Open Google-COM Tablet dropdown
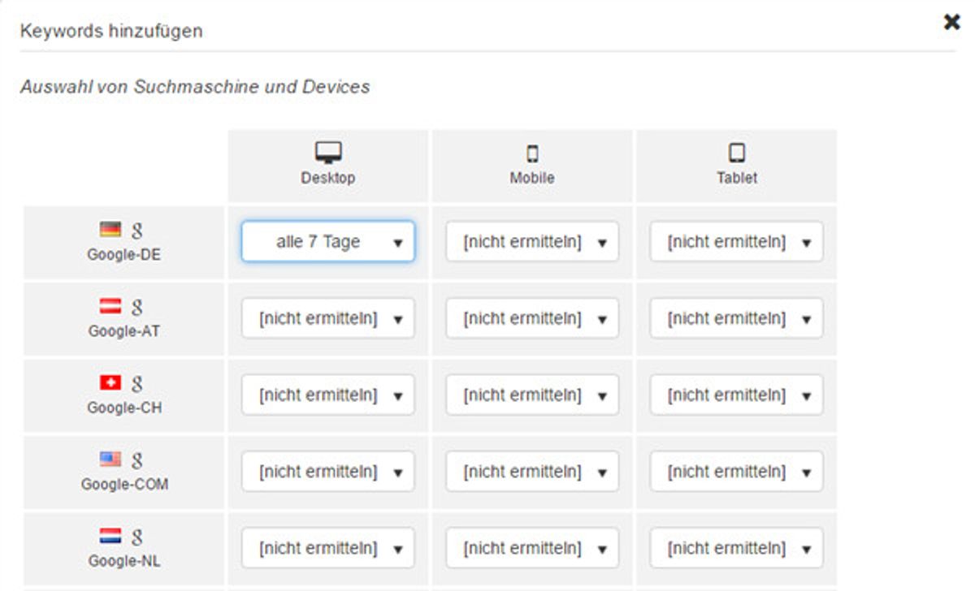The image size is (975, 591). click(x=737, y=472)
